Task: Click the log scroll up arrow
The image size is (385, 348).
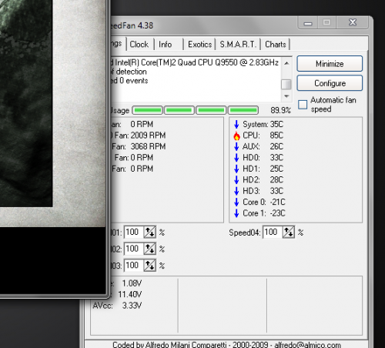Action: click(x=286, y=63)
